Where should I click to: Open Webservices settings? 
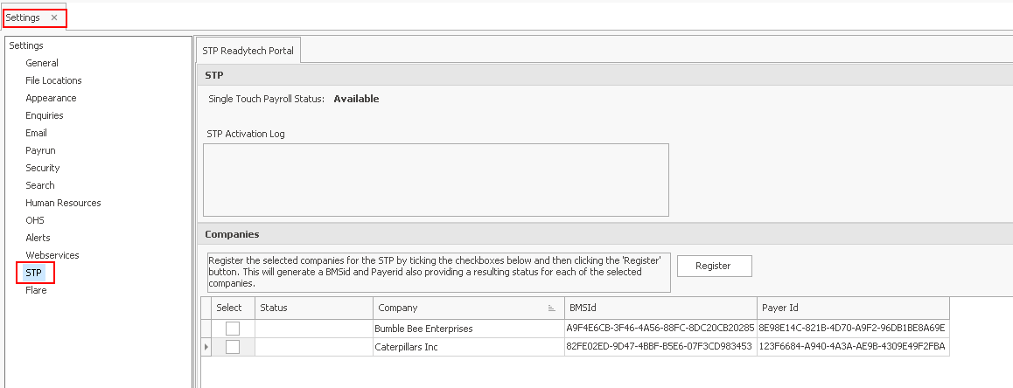click(x=52, y=255)
